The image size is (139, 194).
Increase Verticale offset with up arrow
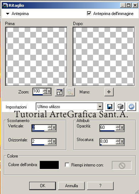[x=50, y=126]
